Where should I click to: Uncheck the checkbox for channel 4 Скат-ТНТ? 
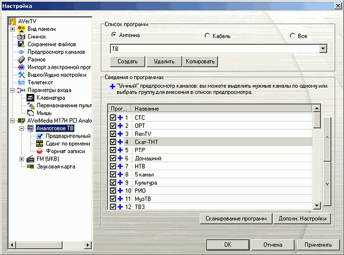tap(113, 142)
